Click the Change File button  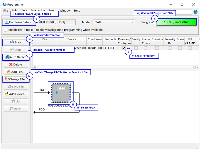(x=16, y=79)
